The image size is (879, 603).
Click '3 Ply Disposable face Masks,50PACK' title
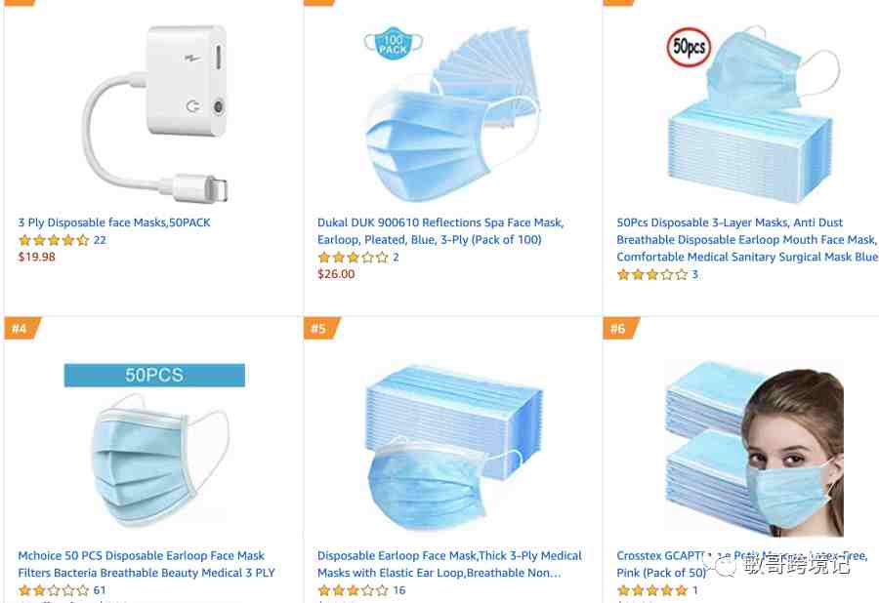tap(114, 222)
